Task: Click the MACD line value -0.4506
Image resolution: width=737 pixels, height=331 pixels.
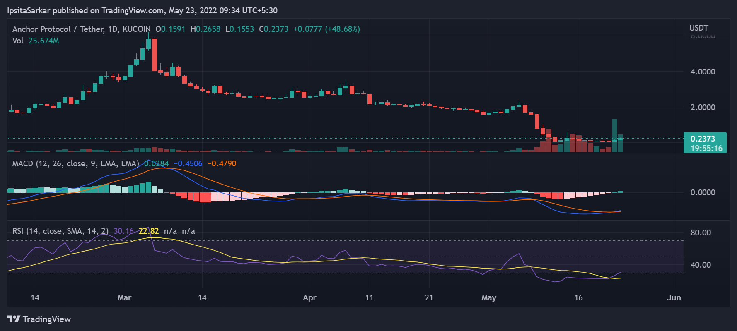Action: (x=188, y=163)
